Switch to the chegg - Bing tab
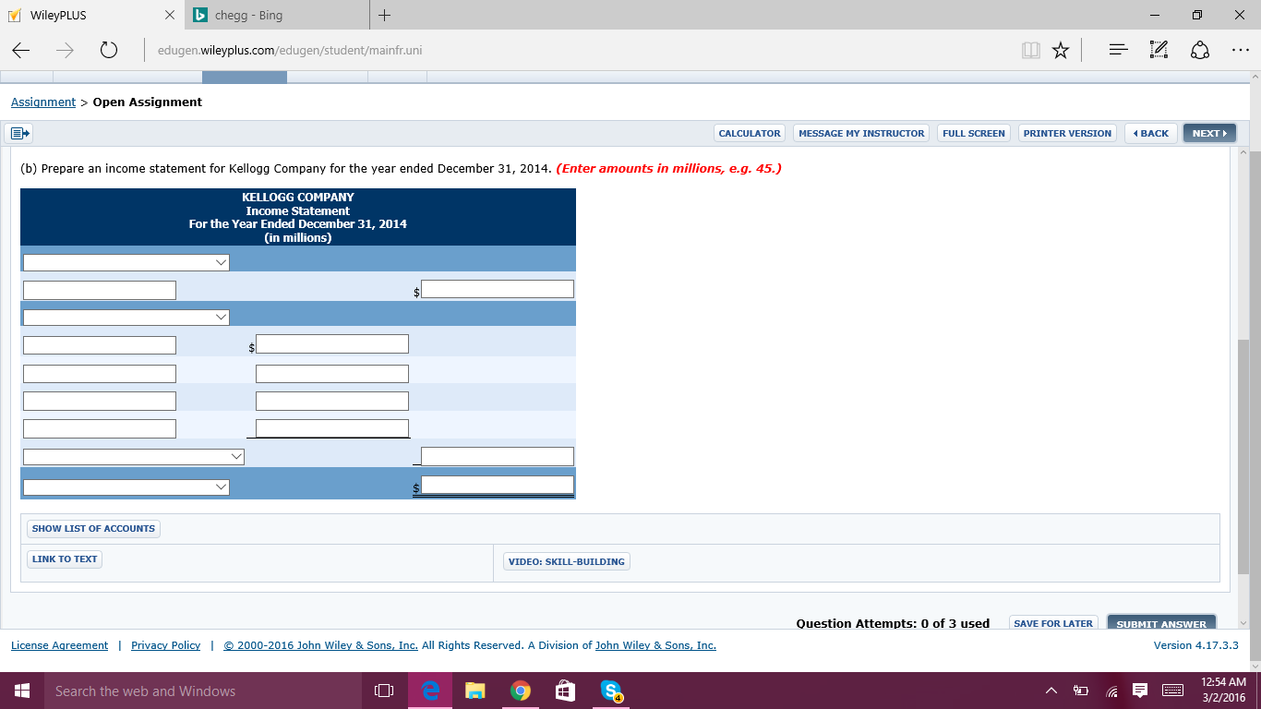This screenshot has width=1261, height=709. [277, 15]
